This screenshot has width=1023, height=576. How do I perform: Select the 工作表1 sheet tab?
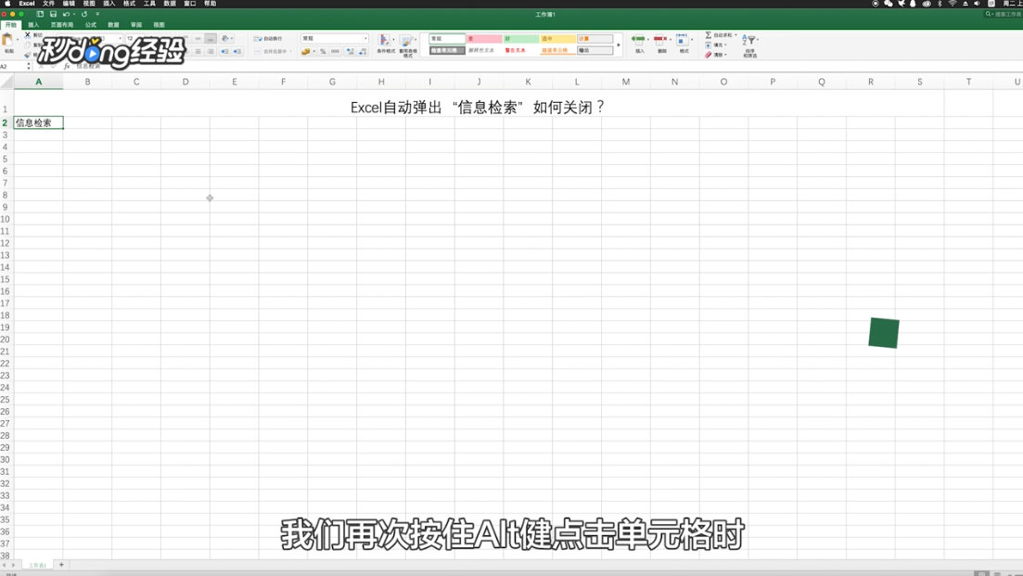click(37, 565)
